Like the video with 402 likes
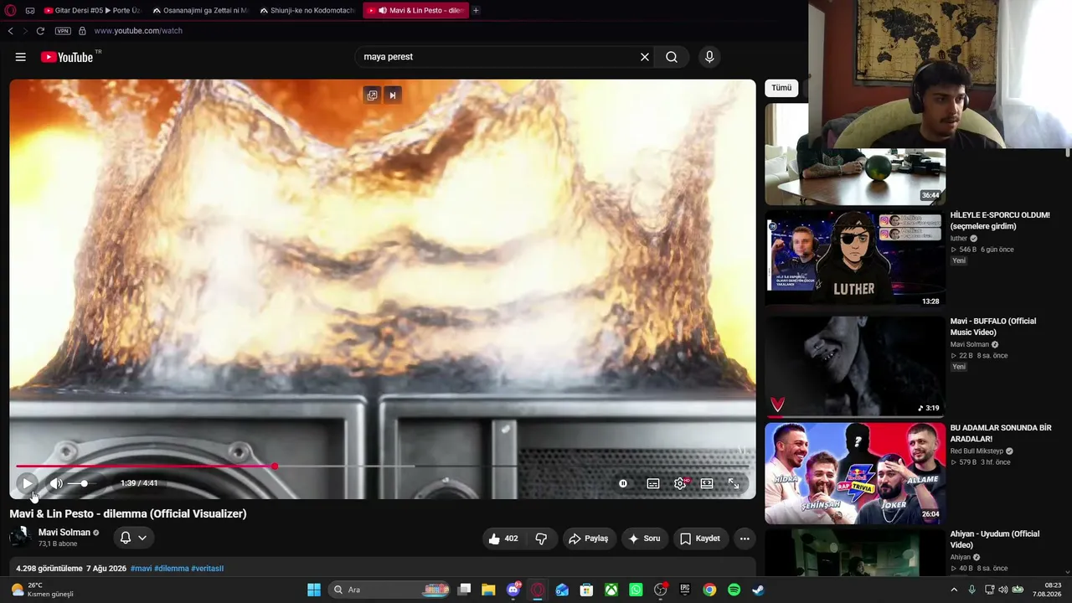Image resolution: width=1072 pixels, height=603 pixels. tap(503, 539)
